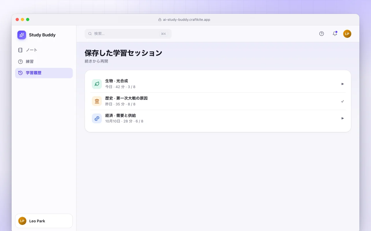Click 昨日 · 35 分 · 8 / 8 details
The image size is (371, 231).
(120, 104)
